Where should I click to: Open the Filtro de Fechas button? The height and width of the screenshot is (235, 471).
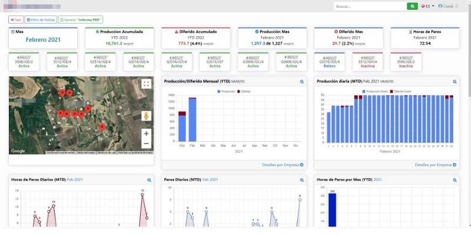(x=41, y=19)
